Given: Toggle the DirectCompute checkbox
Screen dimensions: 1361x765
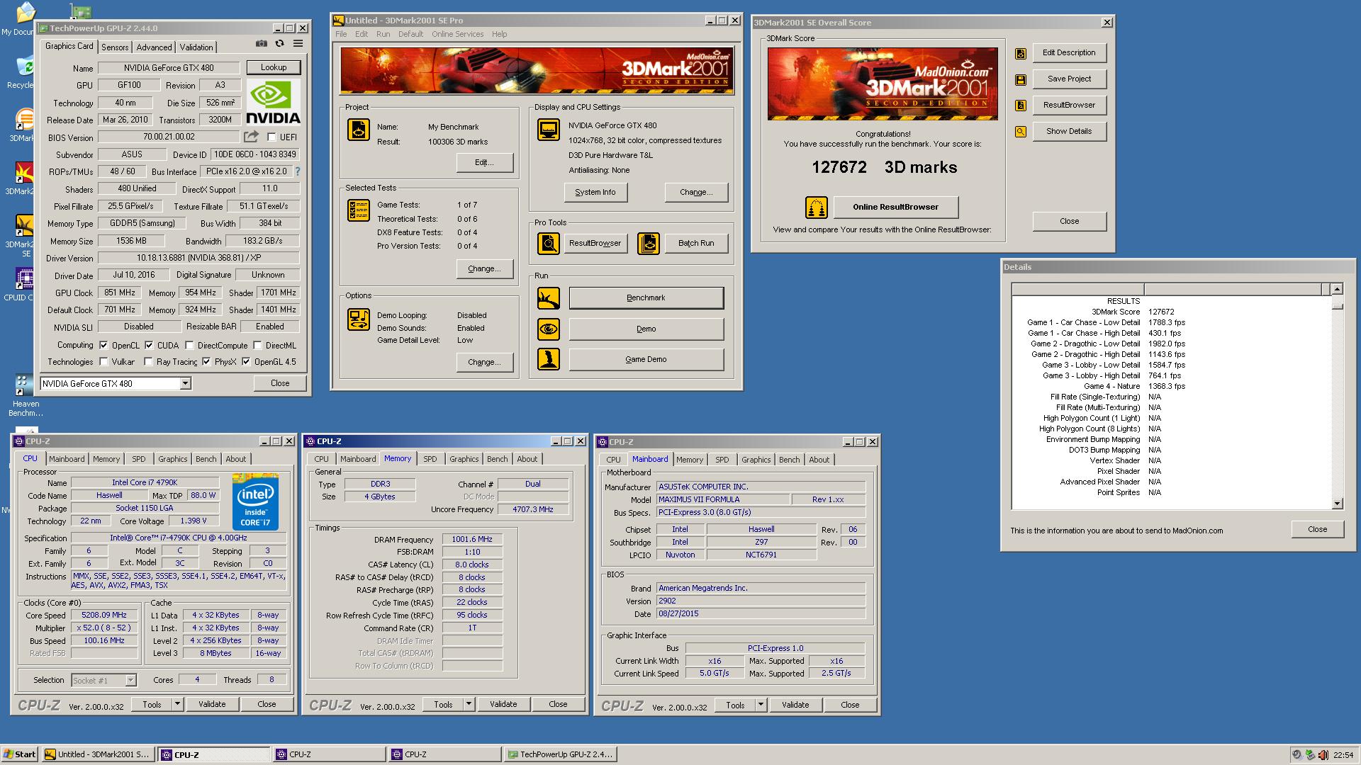Looking at the screenshot, I should pyautogui.click(x=189, y=346).
